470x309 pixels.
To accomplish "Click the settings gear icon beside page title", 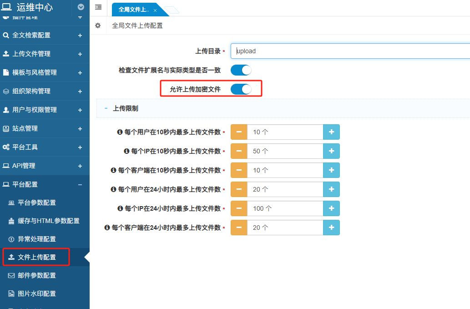I will coord(98,25).
